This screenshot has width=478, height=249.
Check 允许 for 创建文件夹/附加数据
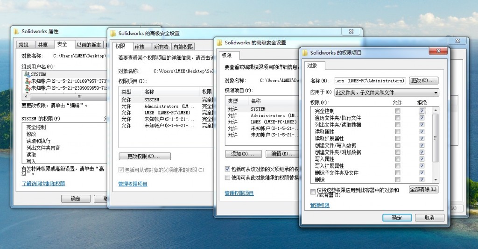pos(398,152)
